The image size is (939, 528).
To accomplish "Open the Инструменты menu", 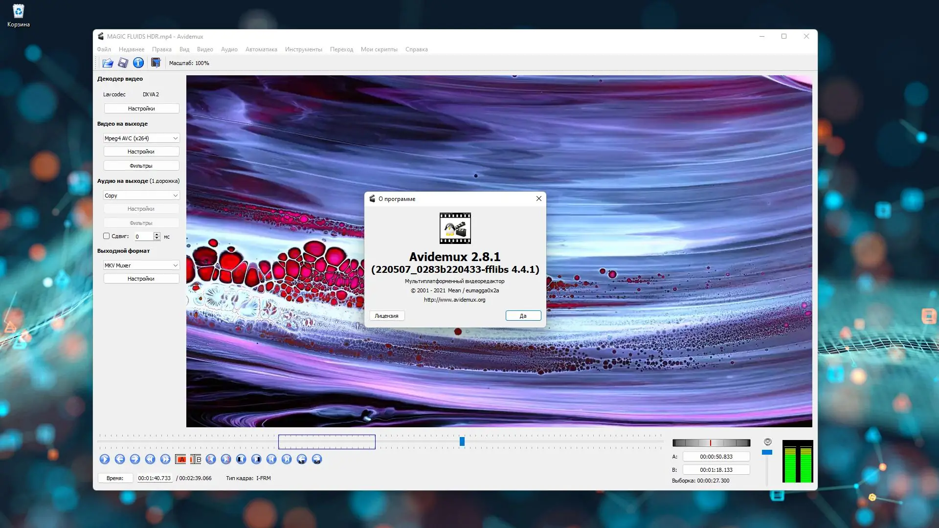I will (x=303, y=49).
